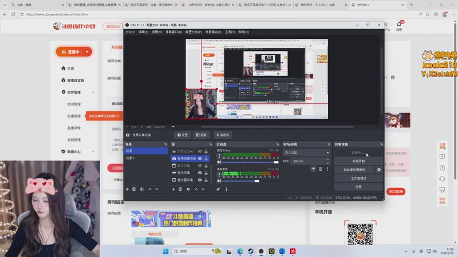The width and height of the screenshot is (458, 257).
Task: Undock the Controls panel
Action: (381, 144)
